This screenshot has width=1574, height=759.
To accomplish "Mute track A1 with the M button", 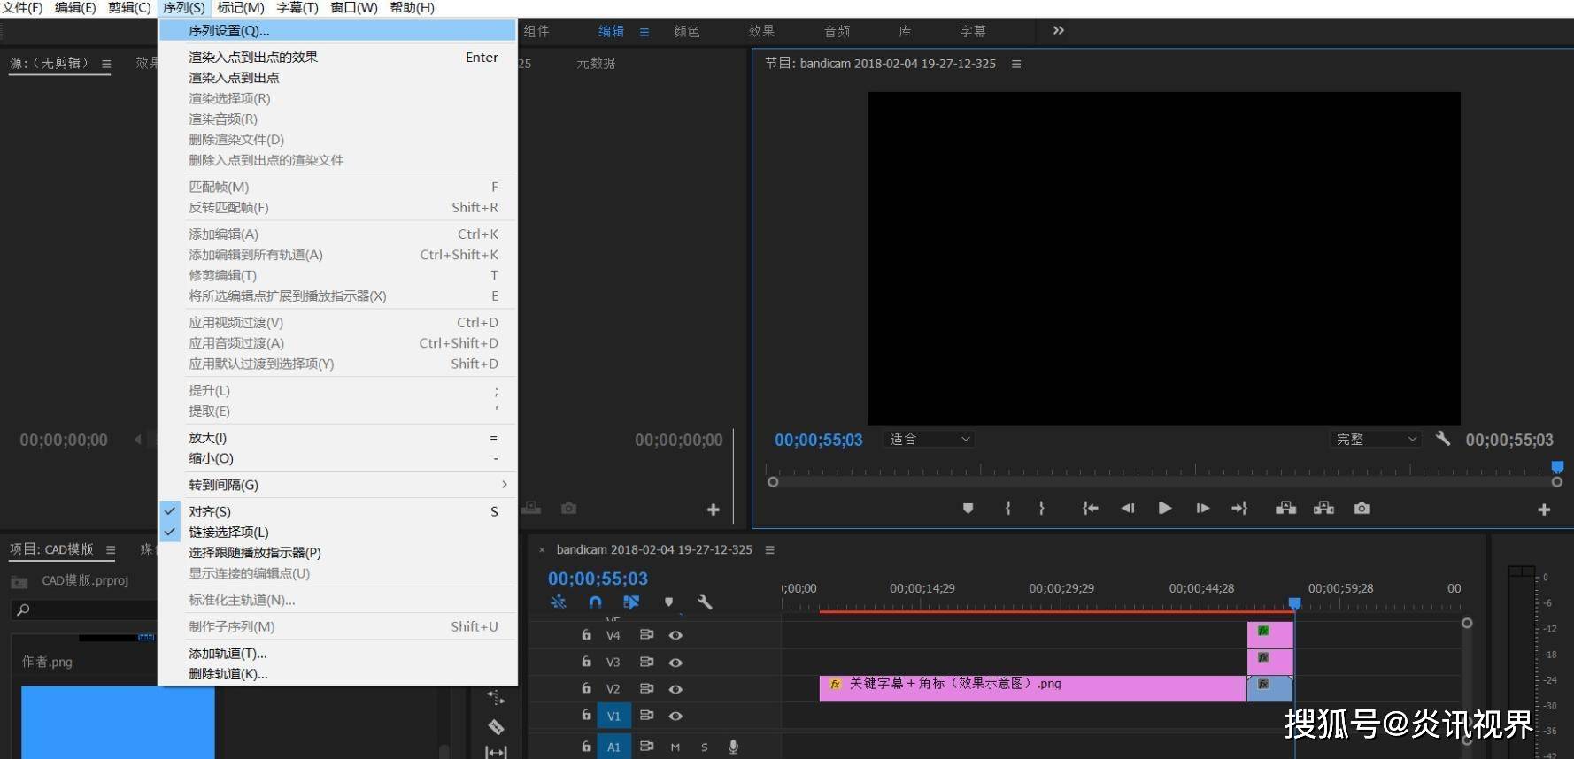I will pyautogui.click(x=675, y=747).
